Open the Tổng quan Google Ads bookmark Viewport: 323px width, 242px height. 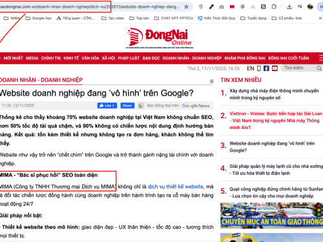tap(75, 18)
